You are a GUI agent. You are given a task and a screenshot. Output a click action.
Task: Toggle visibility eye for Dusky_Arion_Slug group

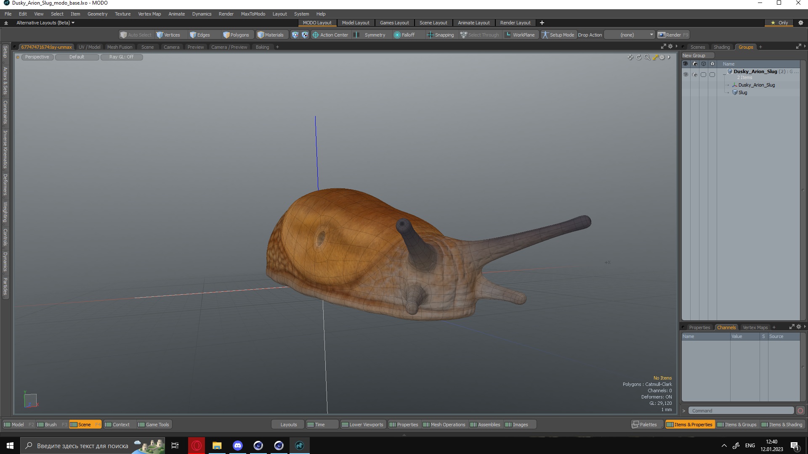[686, 74]
